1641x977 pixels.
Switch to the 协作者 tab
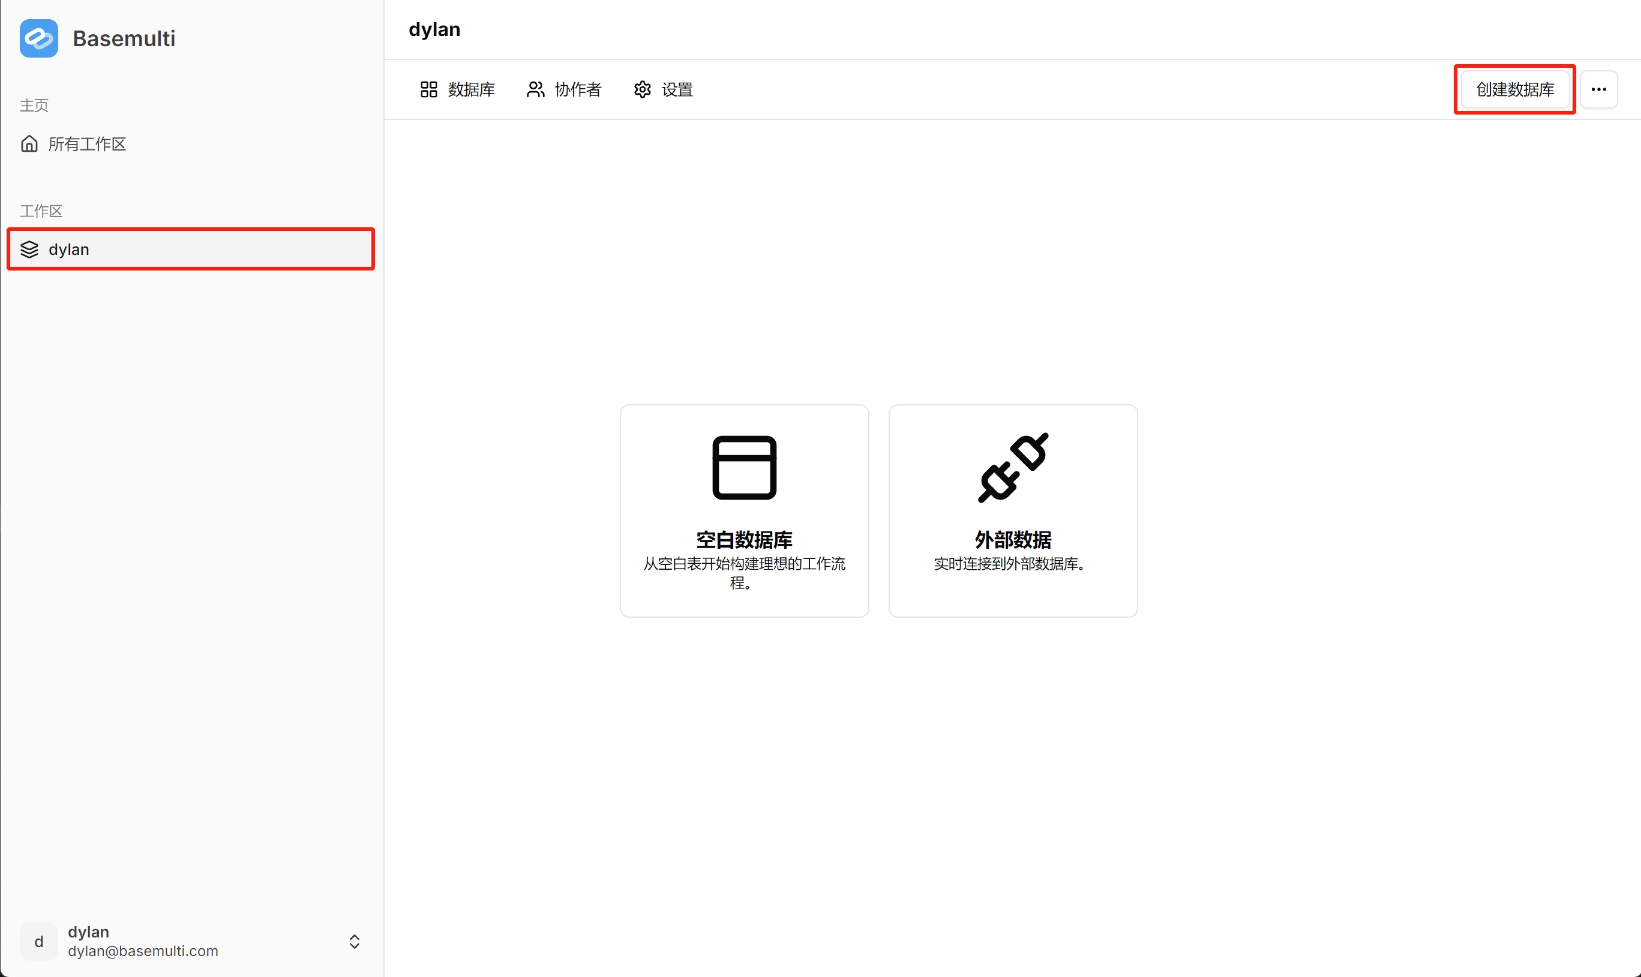coord(565,89)
